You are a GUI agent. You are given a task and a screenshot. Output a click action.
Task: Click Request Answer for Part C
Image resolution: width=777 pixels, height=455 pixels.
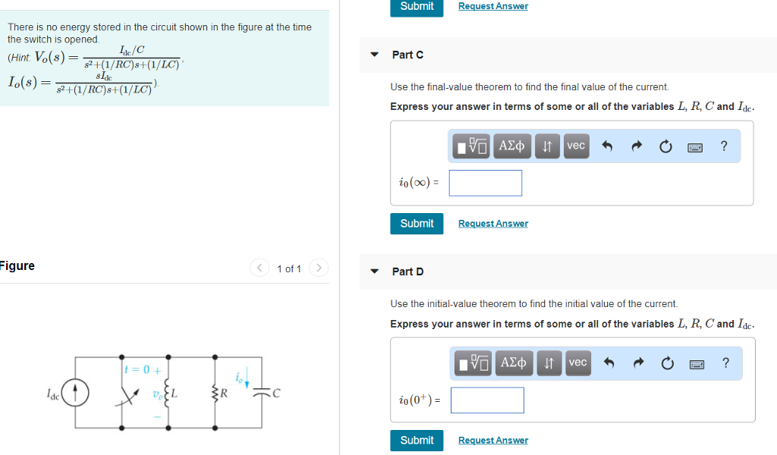click(x=492, y=224)
